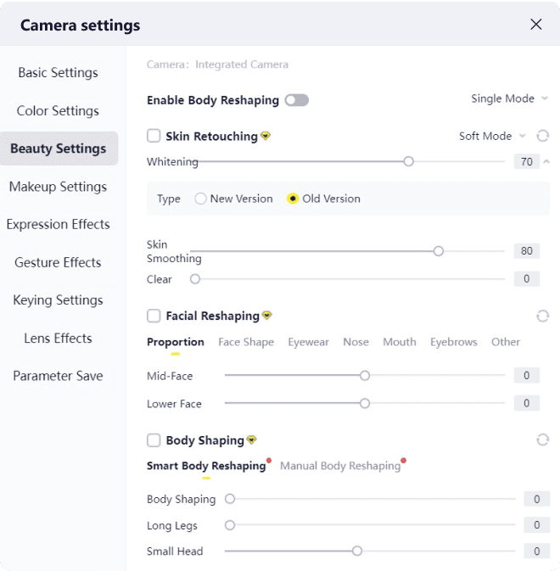Collapse the Whitening options chevron

[546, 161]
